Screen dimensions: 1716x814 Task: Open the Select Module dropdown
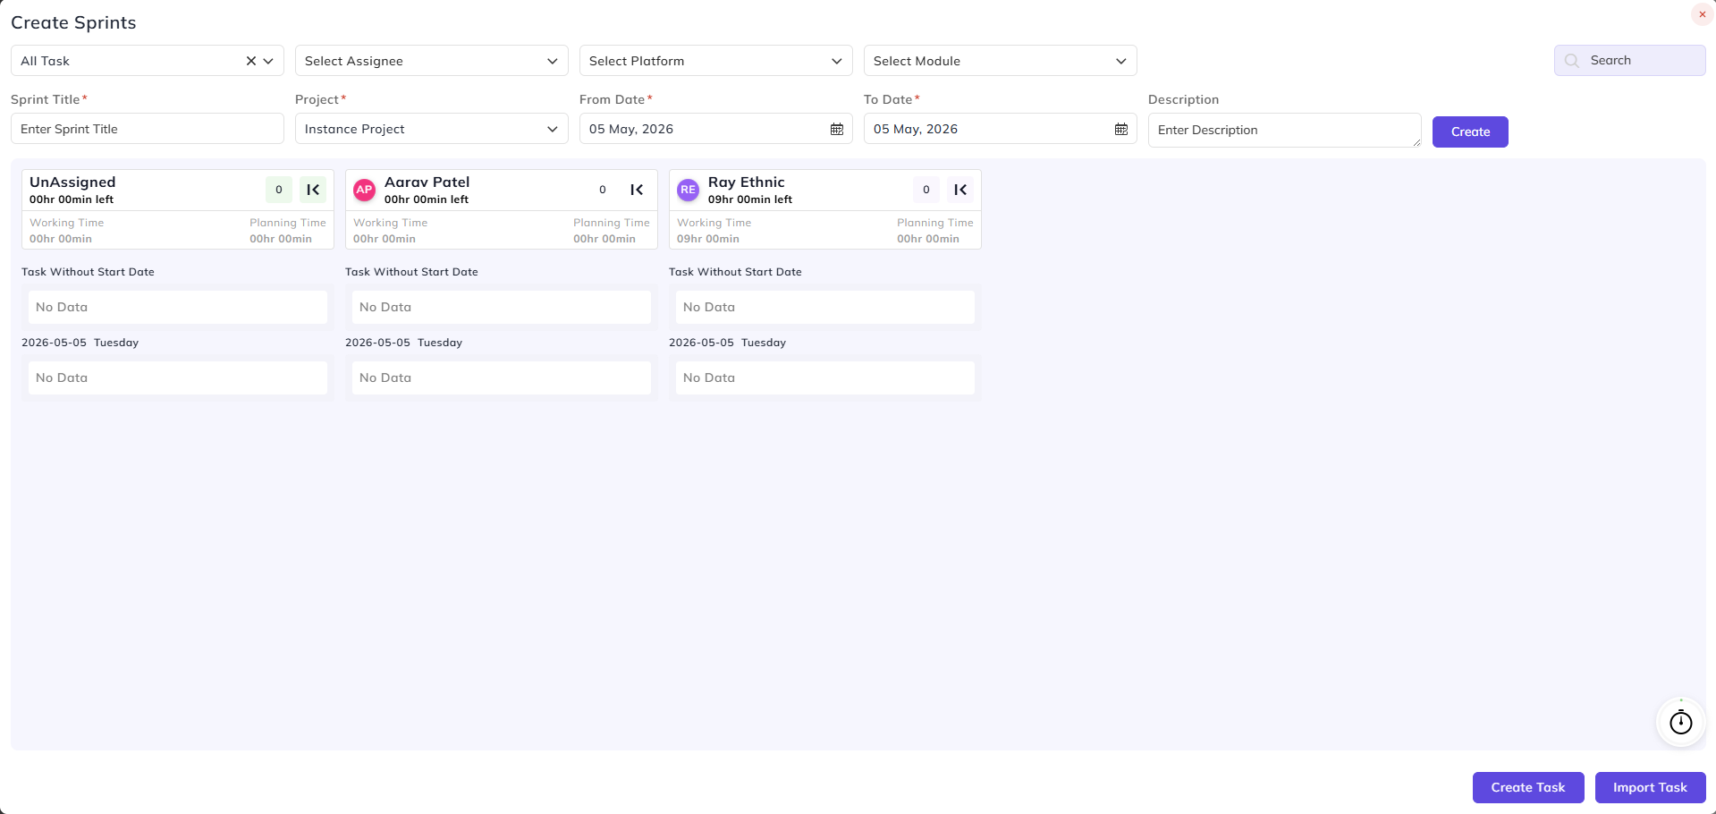[1001, 61]
